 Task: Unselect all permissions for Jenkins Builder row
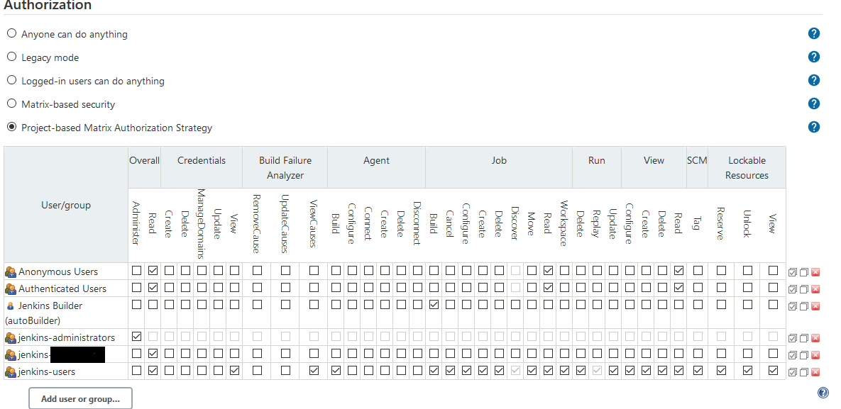coord(803,306)
